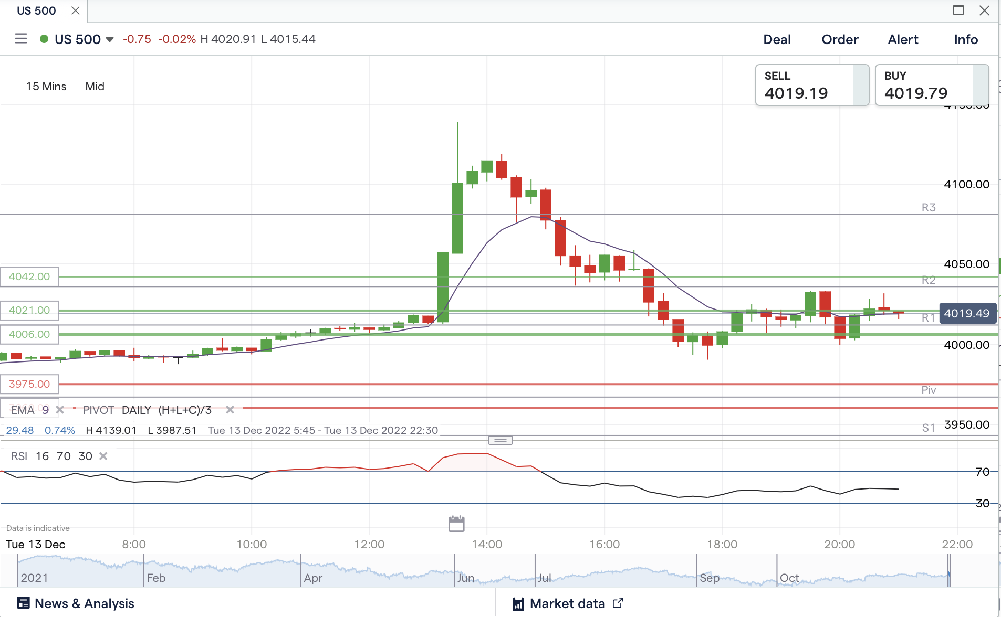Click the BUY 4019.79 button
This screenshot has height=617, width=1001.
tap(932, 85)
